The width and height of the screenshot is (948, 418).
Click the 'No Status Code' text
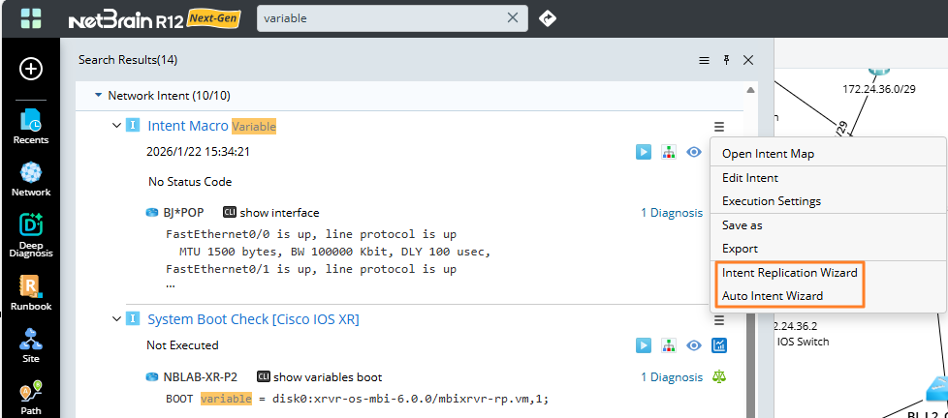[x=190, y=182]
